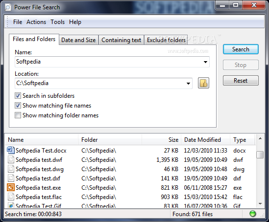Select the Softpedia test.flac result row
This screenshot has width=269, height=222.
[x=130, y=197]
